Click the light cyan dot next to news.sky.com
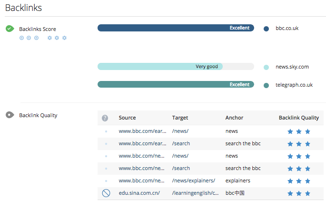Viewport: 326px width, 201px height. pos(266,67)
